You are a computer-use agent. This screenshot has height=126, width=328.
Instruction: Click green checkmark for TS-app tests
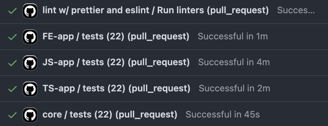[x=12, y=89]
